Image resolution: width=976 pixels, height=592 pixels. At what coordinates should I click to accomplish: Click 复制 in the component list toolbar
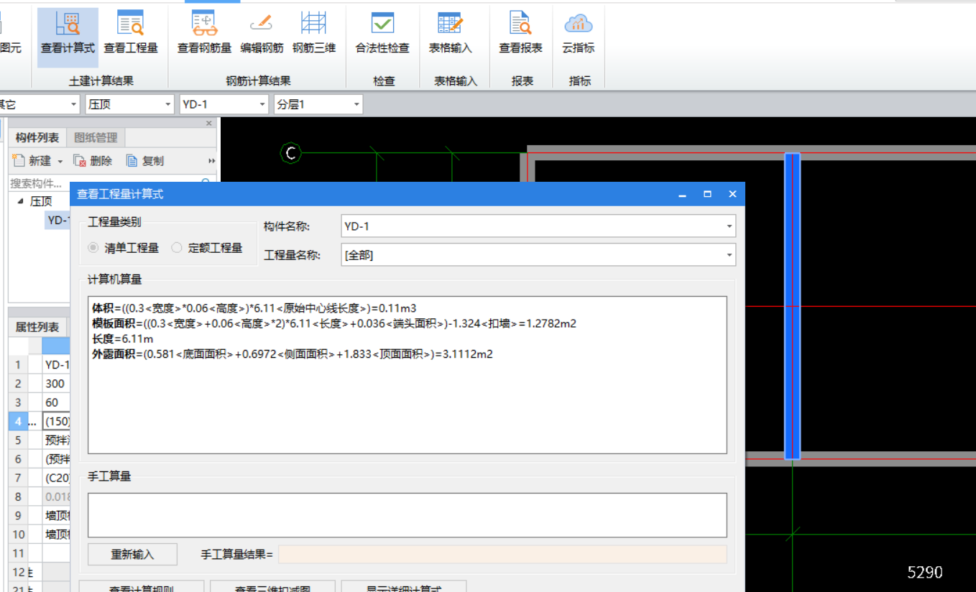point(145,161)
